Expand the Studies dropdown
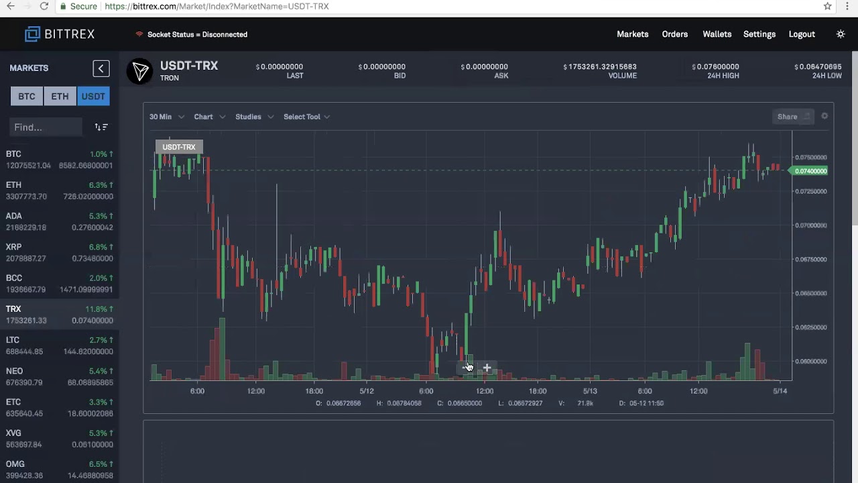Screen dimensions: 858x483 (255, 117)
